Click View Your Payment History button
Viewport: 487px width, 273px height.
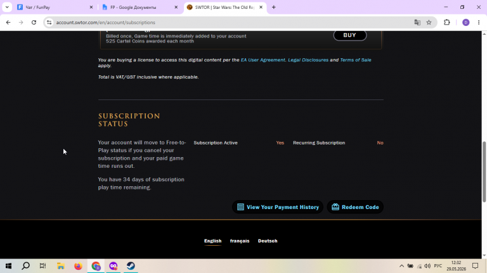[278, 207]
